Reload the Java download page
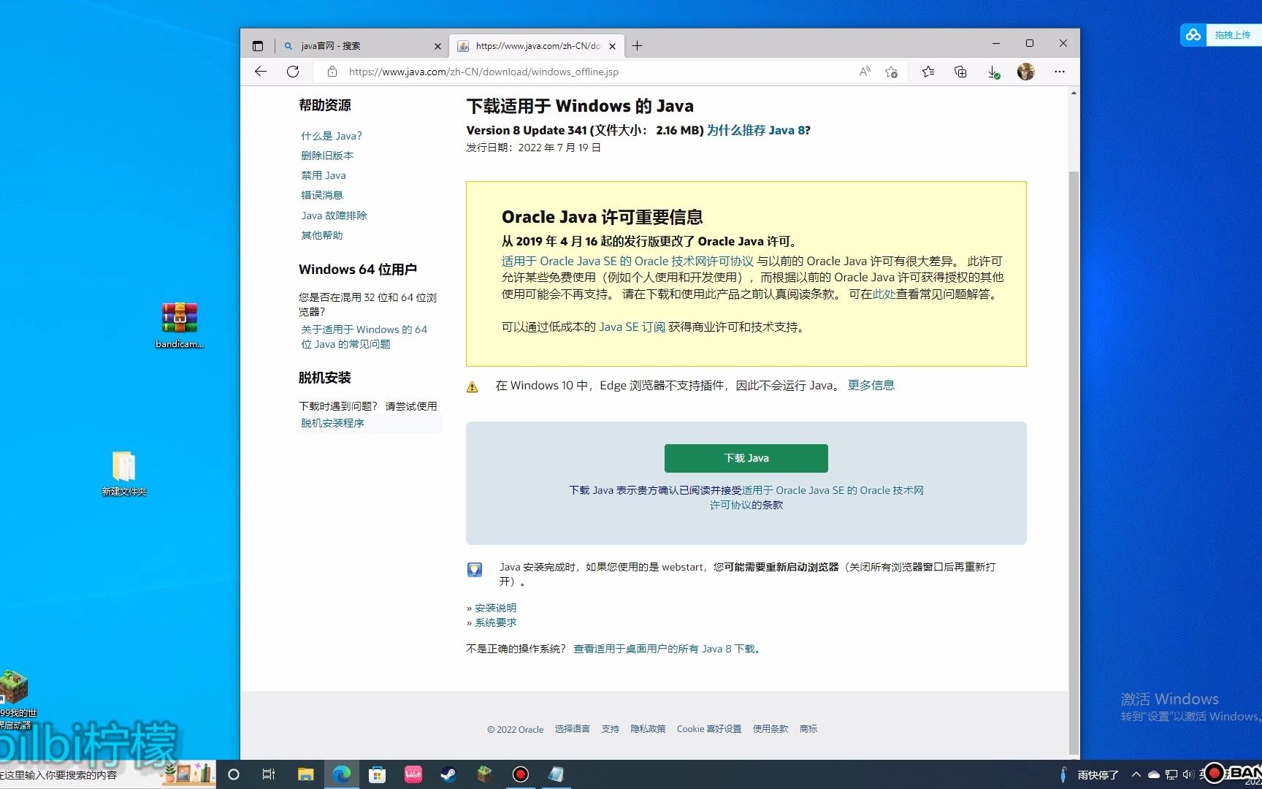Viewport: 1262px width, 789px height. tap(293, 72)
